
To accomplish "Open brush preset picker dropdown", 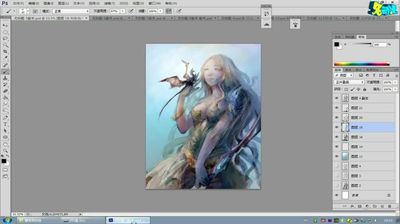I will 28,11.
